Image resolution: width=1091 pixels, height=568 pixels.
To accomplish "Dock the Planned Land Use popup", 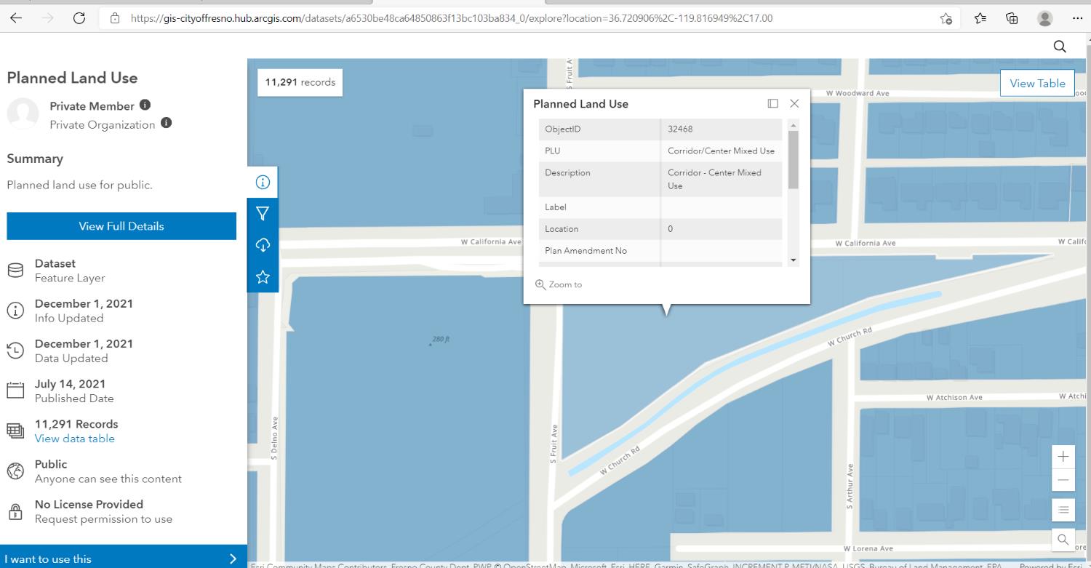I will (772, 104).
